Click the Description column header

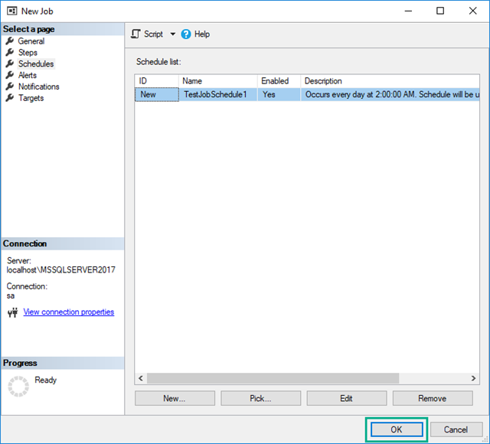point(323,81)
